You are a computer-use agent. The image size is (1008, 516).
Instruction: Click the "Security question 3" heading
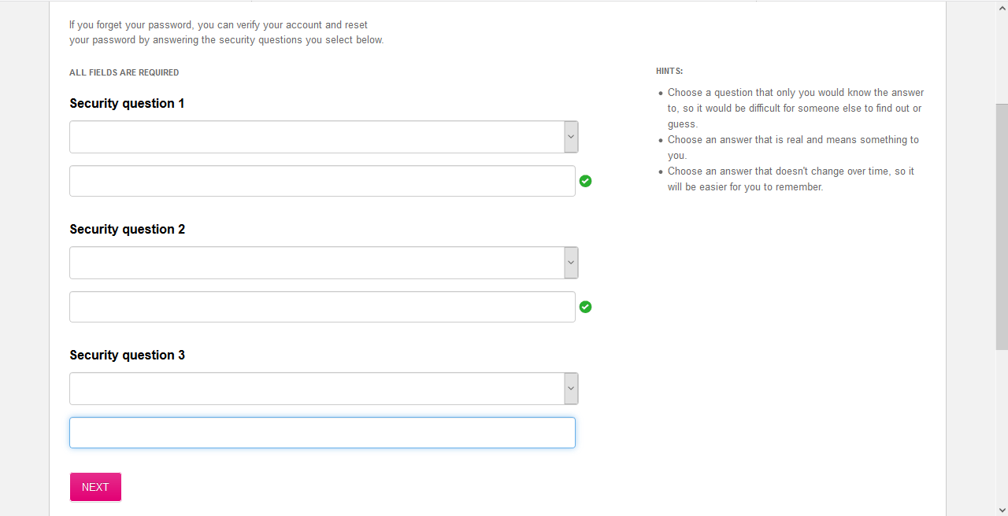[127, 355]
